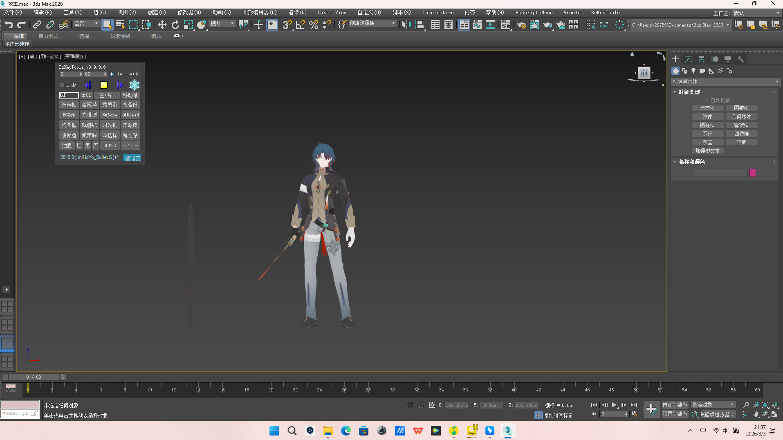Viewport: 783px width, 440px height.
Task: Open the 全部 selection filter dropdown
Action: (x=86, y=24)
